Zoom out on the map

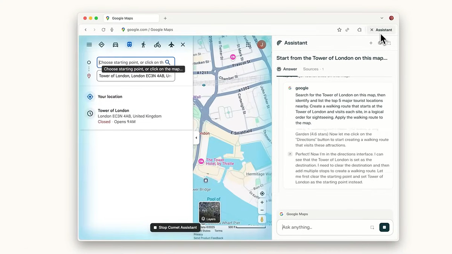coord(262,210)
